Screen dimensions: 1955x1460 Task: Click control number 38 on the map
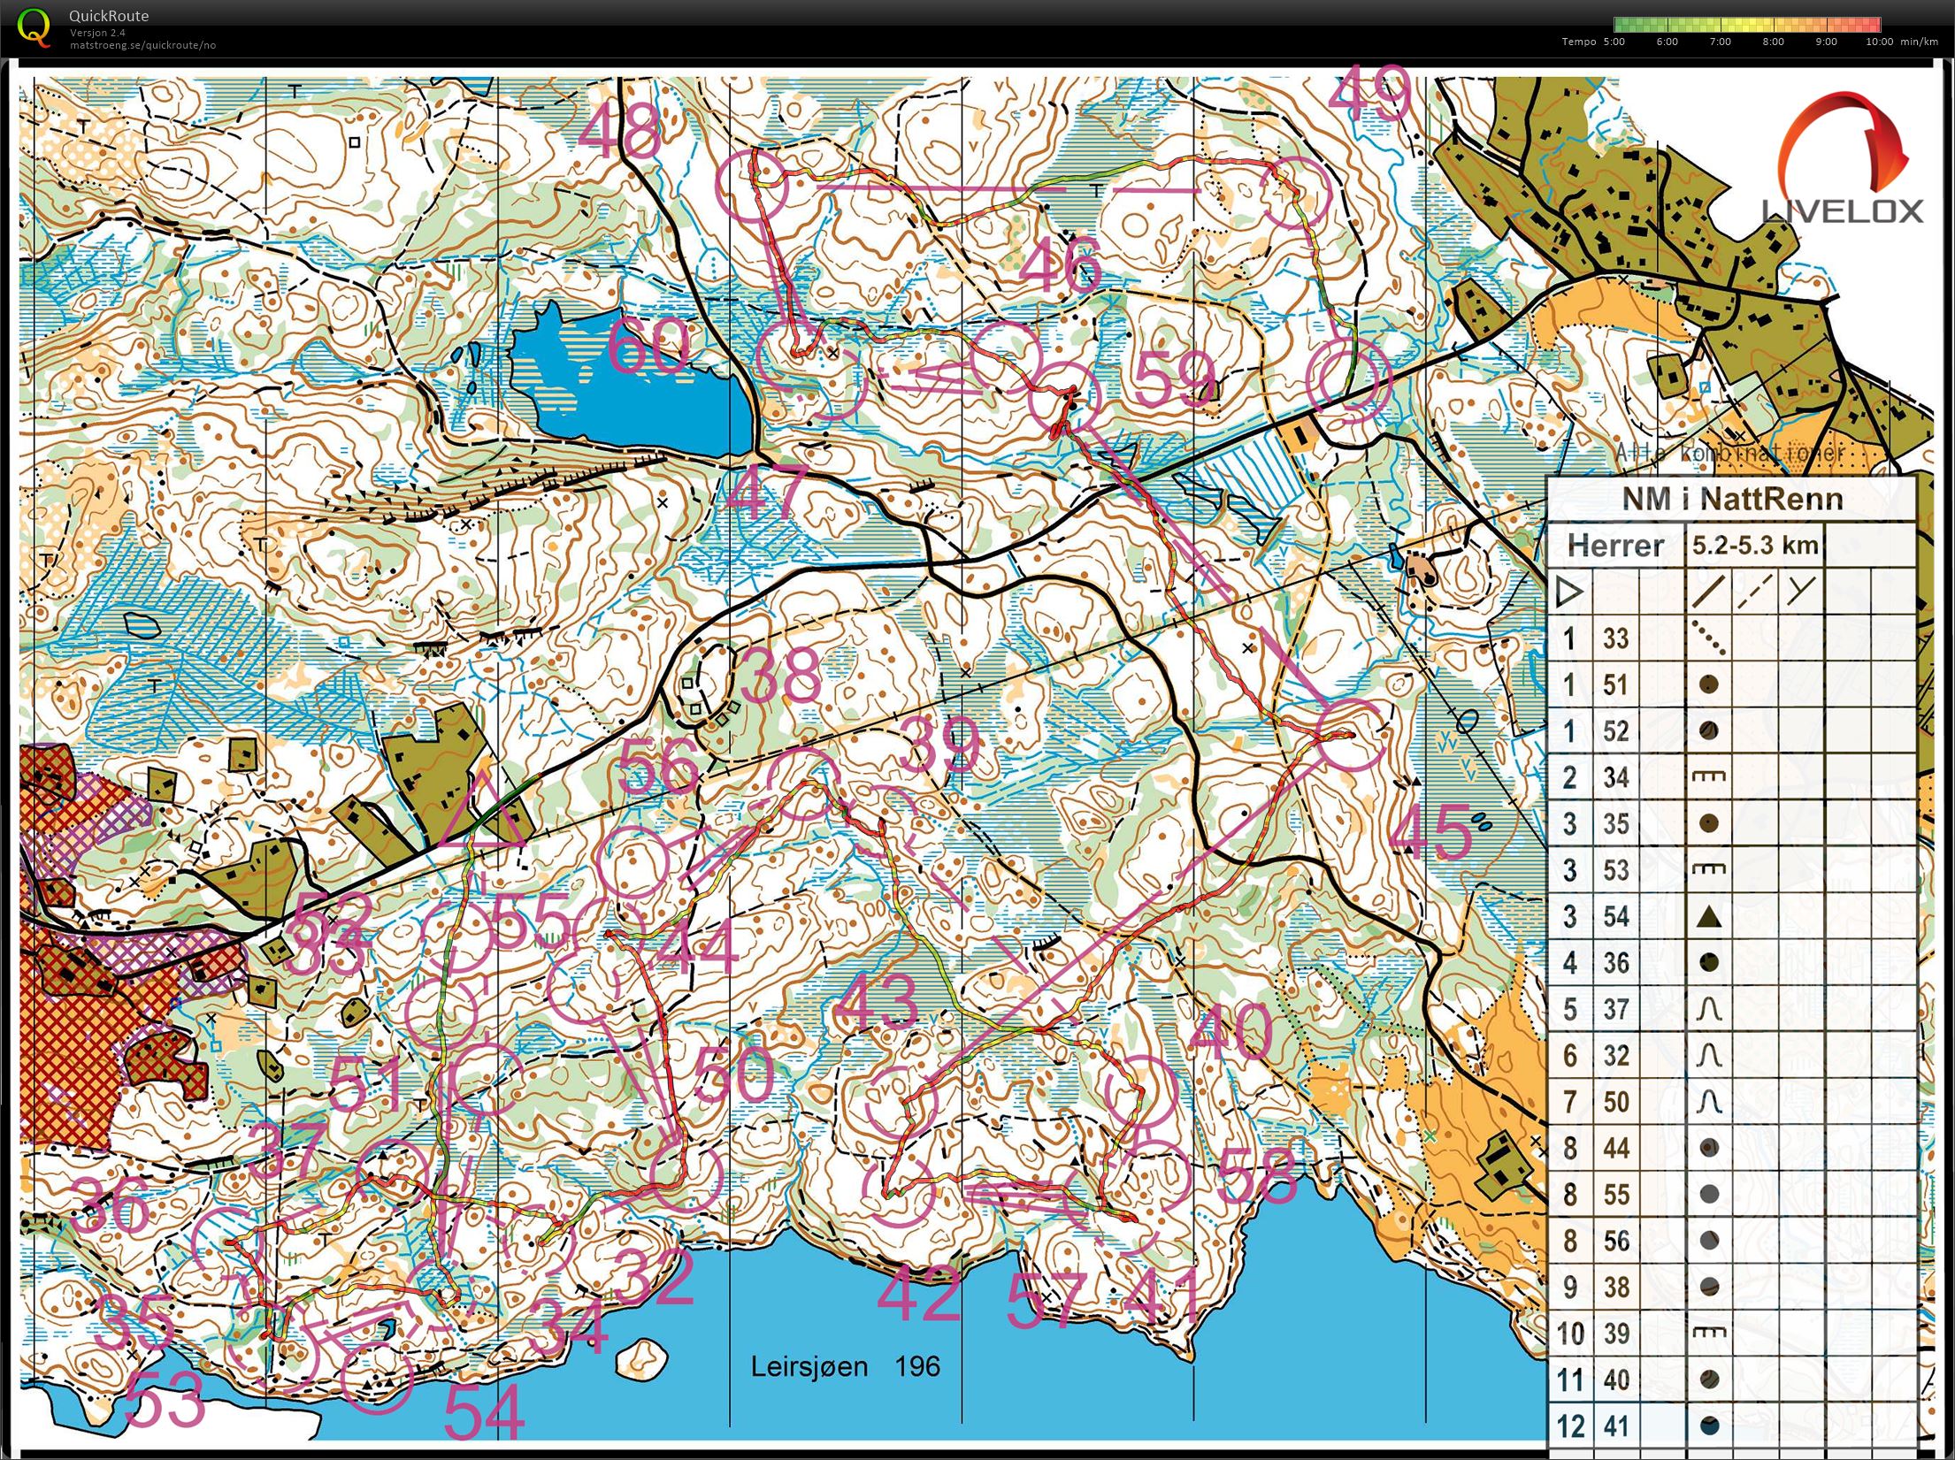pos(782,674)
